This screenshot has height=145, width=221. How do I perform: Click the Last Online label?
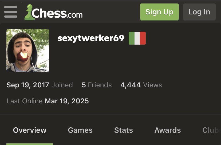[x=25, y=101]
